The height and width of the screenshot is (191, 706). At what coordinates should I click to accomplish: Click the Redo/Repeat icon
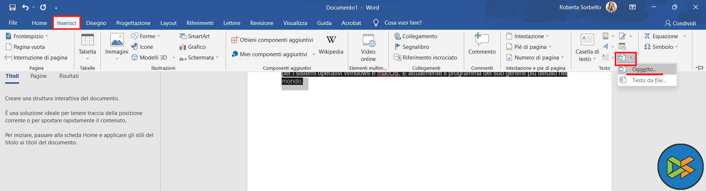[x=43, y=7]
